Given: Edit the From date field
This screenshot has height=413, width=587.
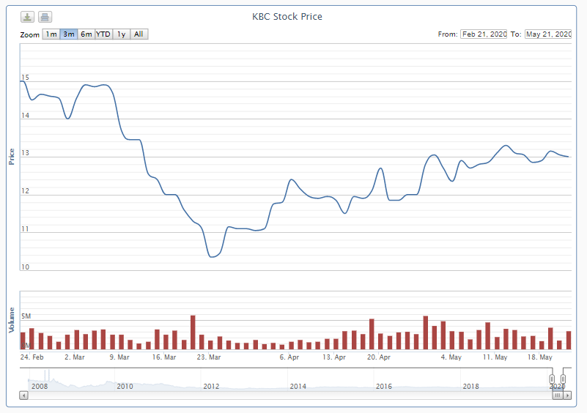Looking at the screenshot, I should (484, 34).
